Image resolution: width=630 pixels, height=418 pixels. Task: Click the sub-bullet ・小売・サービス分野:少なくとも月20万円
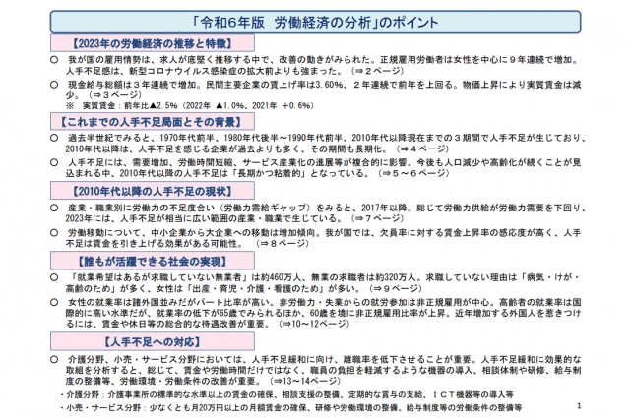[291, 407]
